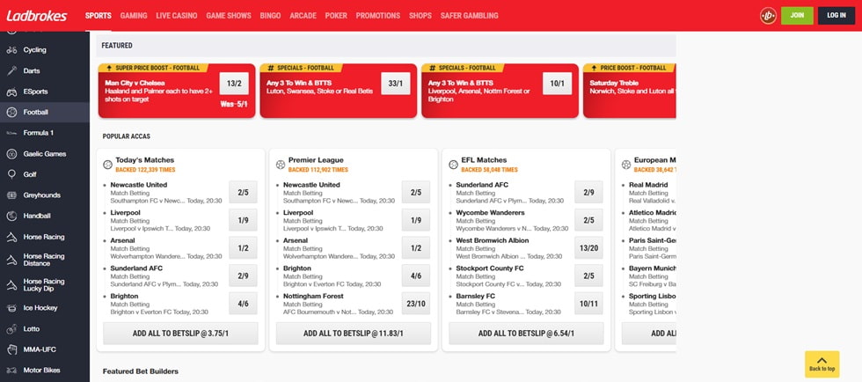Pick Wycombe Wanderers 2/5 odds

coord(588,220)
